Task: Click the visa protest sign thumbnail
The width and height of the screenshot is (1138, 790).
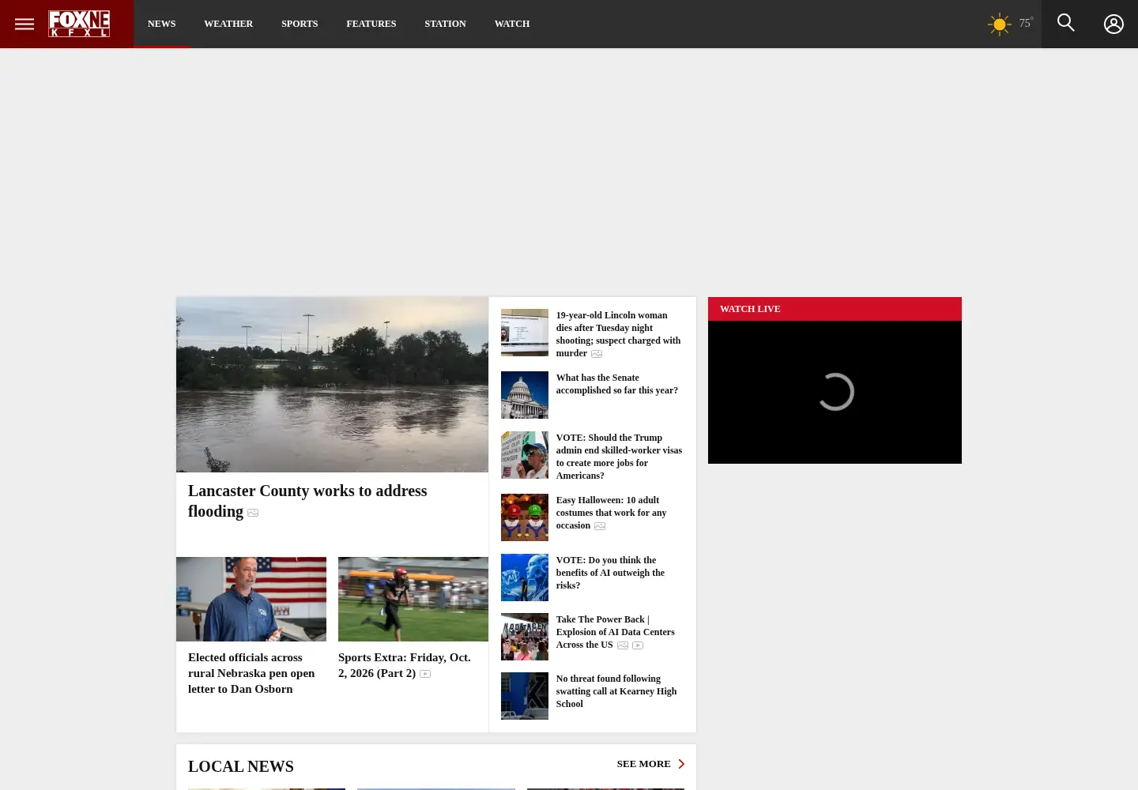Action: (524, 455)
